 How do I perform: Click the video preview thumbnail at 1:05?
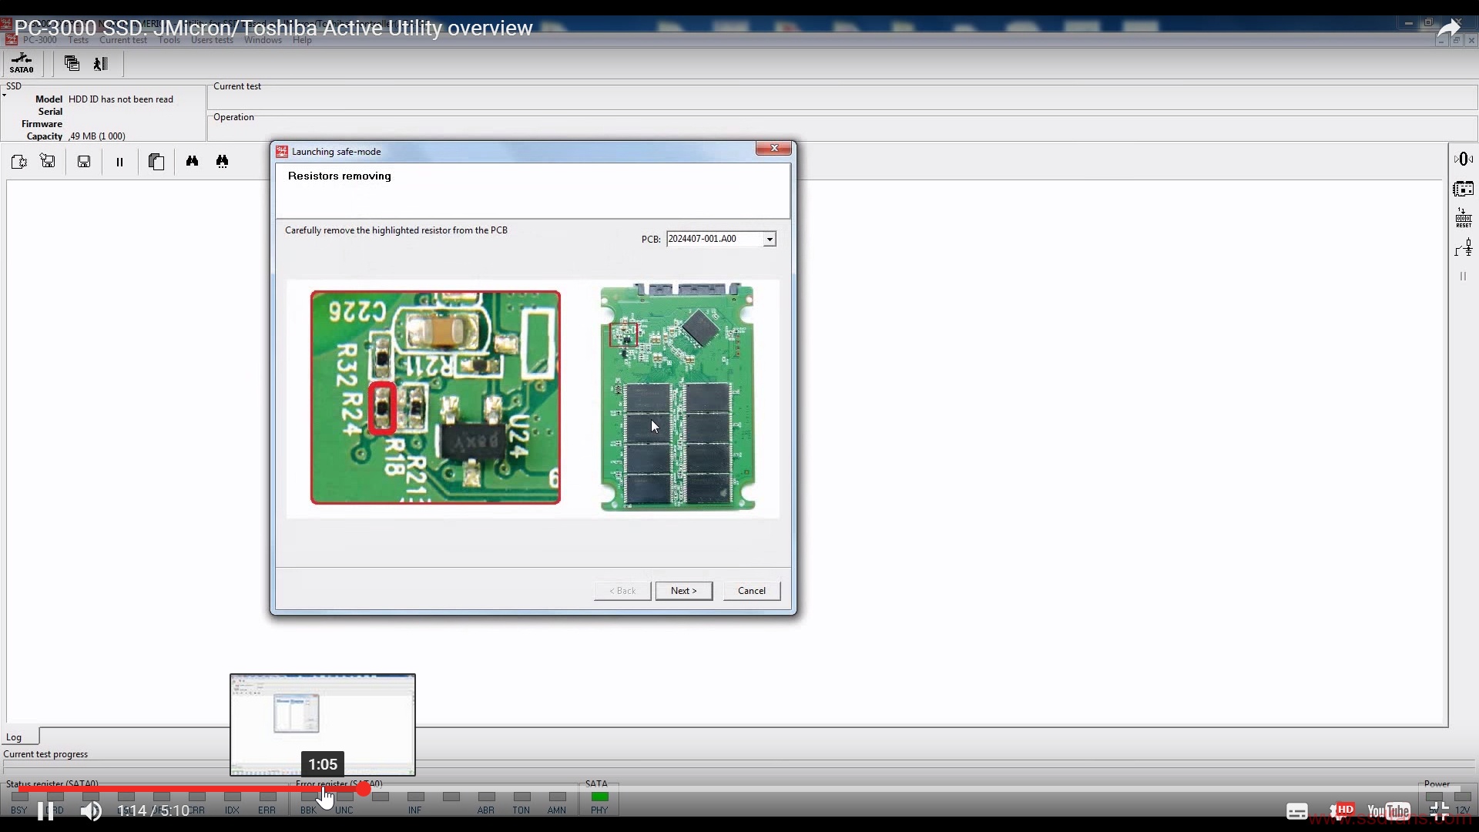[323, 724]
